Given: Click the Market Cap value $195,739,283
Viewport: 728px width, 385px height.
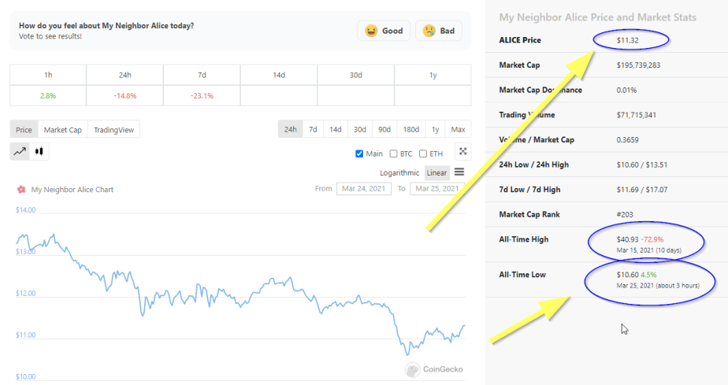Looking at the screenshot, I should pos(638,65).
